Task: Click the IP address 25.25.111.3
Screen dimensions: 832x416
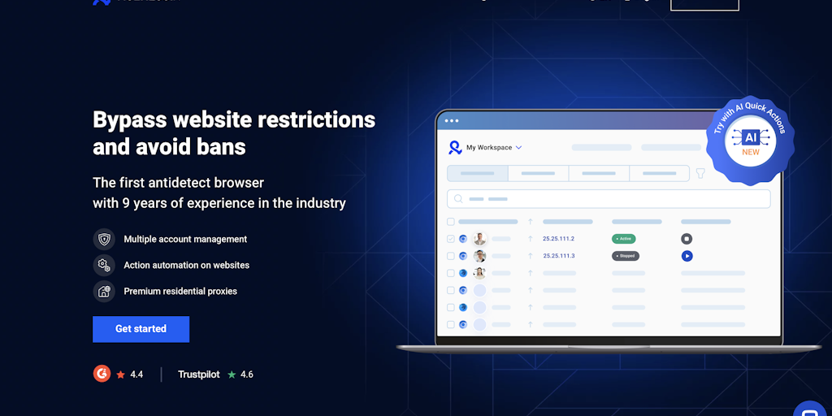Action: [x=559, y=256]
